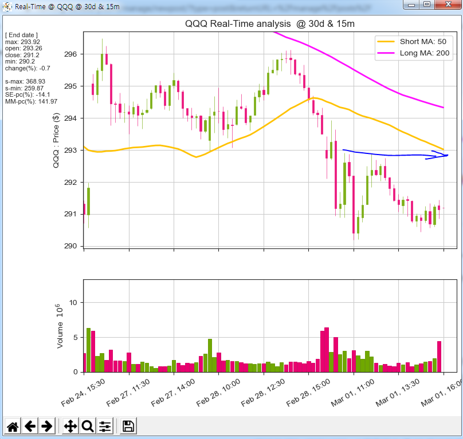The height and width of the screenshot is (439, 463).
Task: Click the 'max: 293.92' value
Action: (x=22, y=42)
